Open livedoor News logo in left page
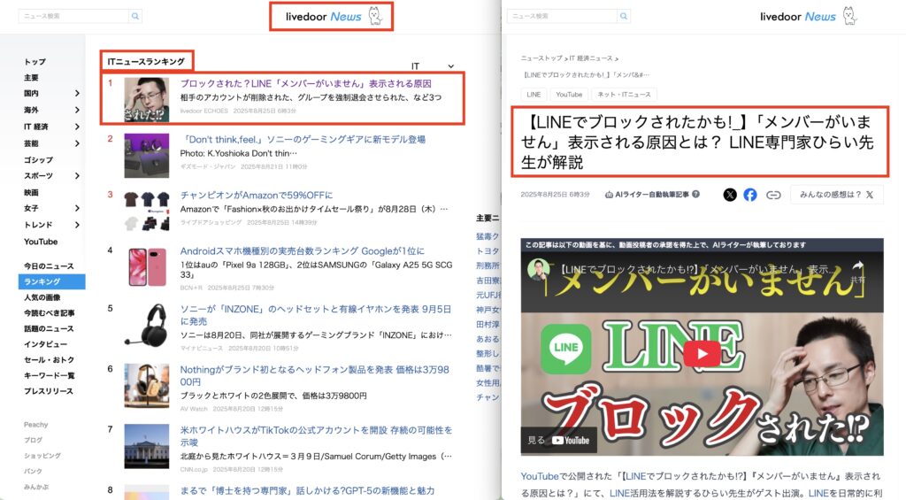This screenshot has height=500, width=906. [x=334, y=16]
